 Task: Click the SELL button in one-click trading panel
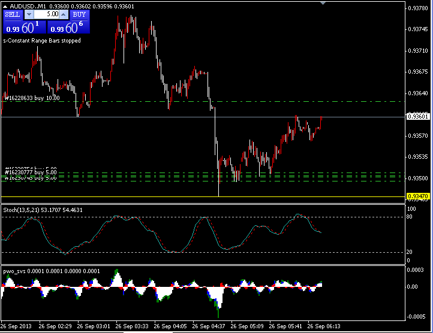[x=13, y=14]
